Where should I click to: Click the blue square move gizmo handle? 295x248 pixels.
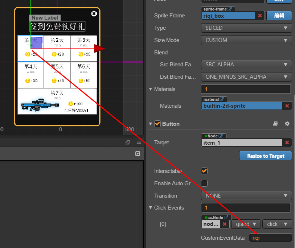36,43
